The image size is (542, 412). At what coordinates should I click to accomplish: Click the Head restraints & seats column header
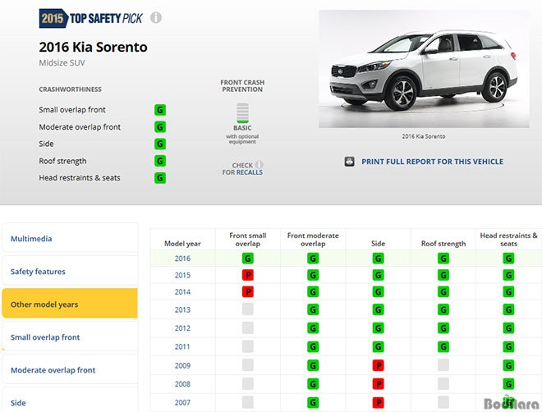(508, 240)
